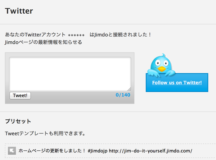Select the ホームページの更新をしました！ preset text
216x160 pixels.
click(52, 151)
